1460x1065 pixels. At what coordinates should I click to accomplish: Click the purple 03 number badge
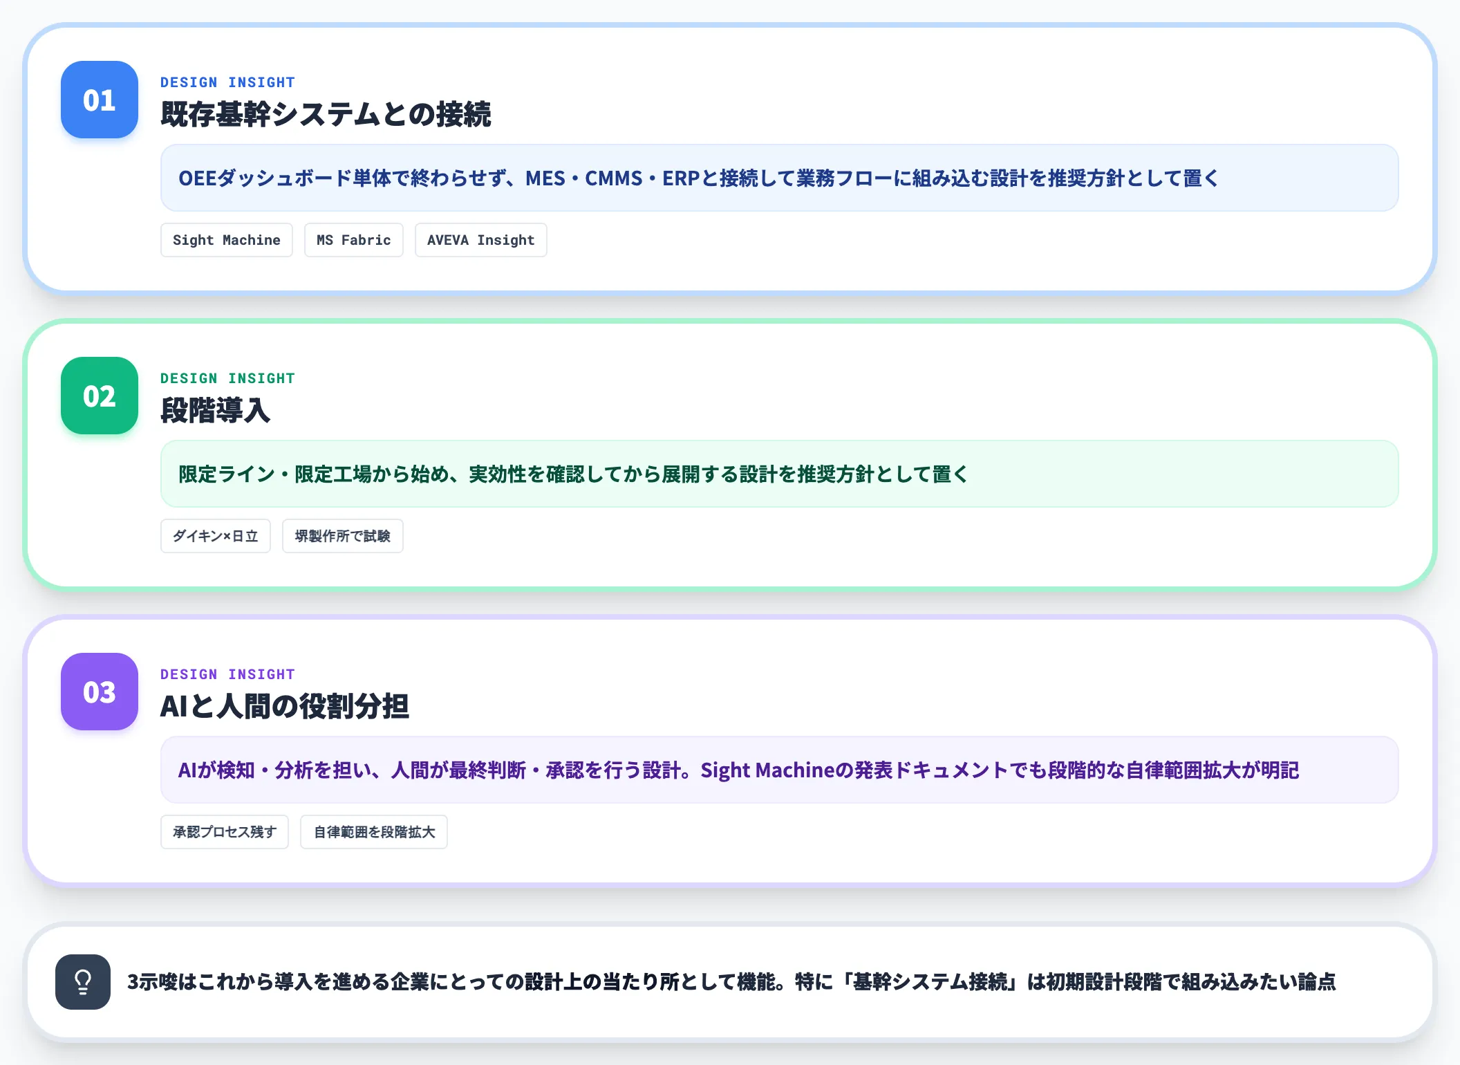100,692
